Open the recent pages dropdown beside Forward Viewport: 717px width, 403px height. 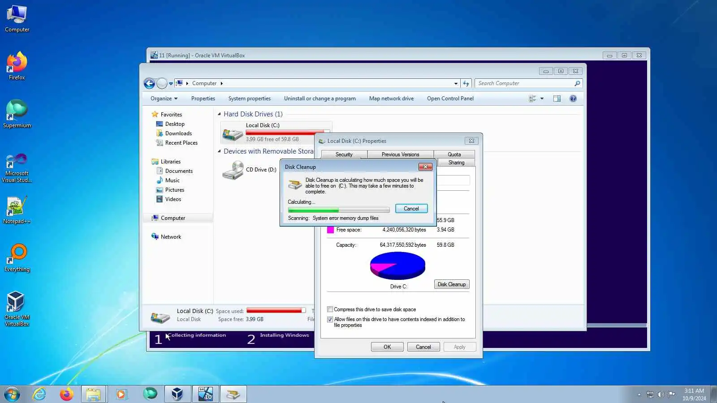tap(171, 83)
